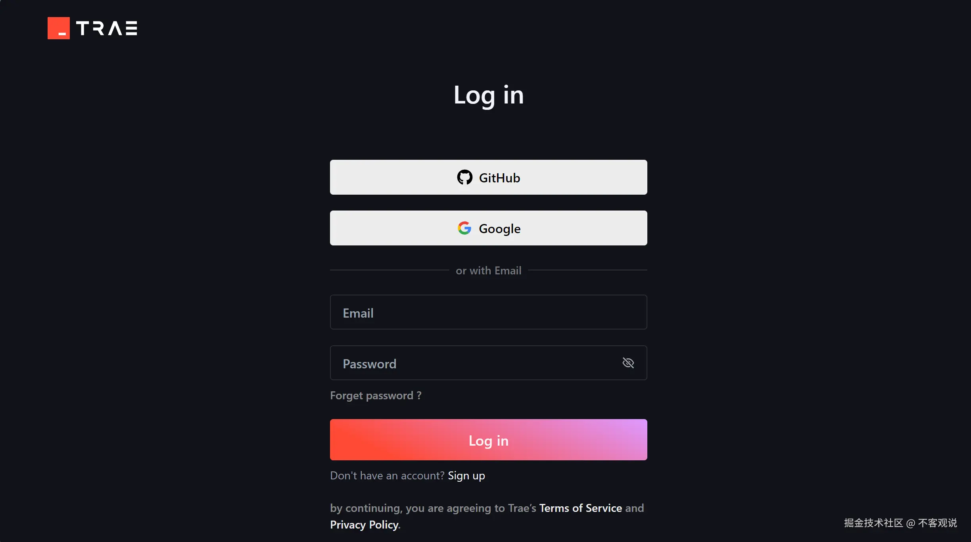Continue with the GitHub login button

click(x=489, y=177)
